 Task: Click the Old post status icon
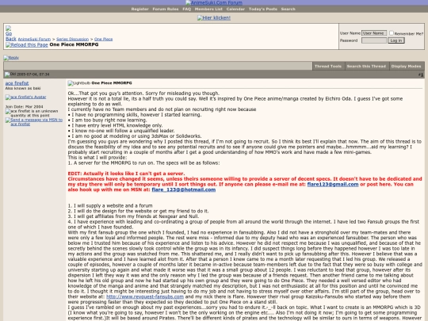tap(10, 75)
